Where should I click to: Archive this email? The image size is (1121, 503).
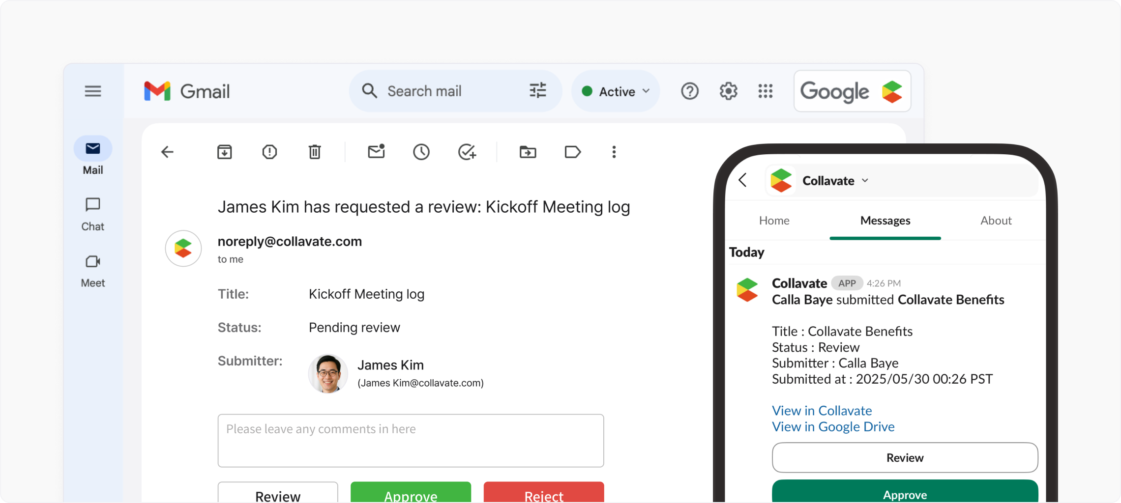(x=224, y=152)
